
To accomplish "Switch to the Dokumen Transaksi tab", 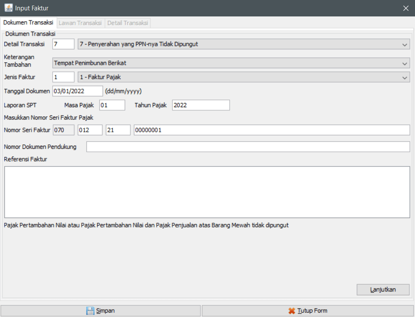I will pyautogui.click(x=29, y=22).
